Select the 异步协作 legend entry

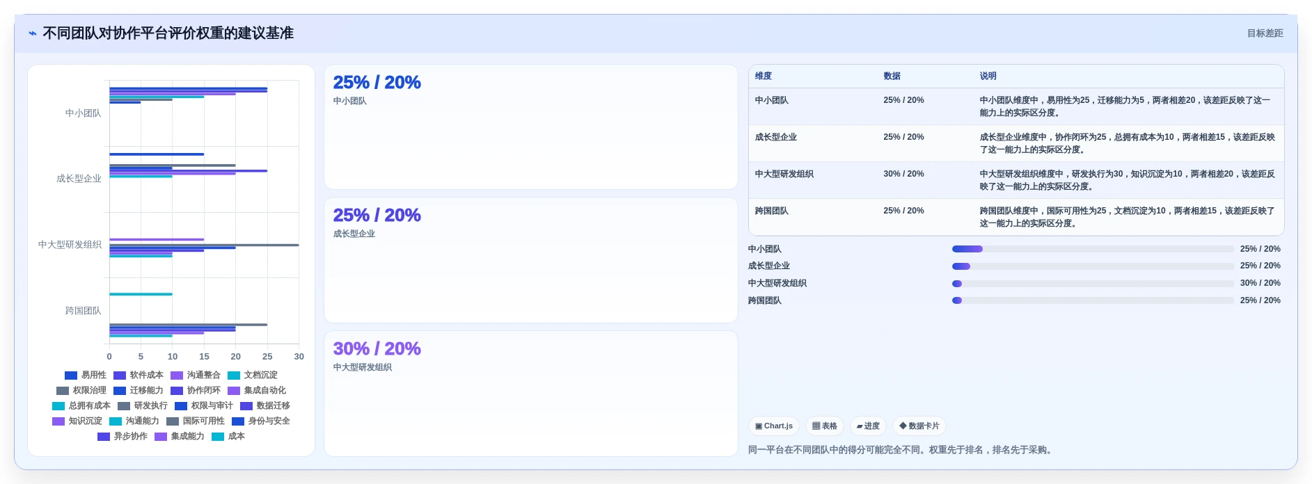coord(122,436)
